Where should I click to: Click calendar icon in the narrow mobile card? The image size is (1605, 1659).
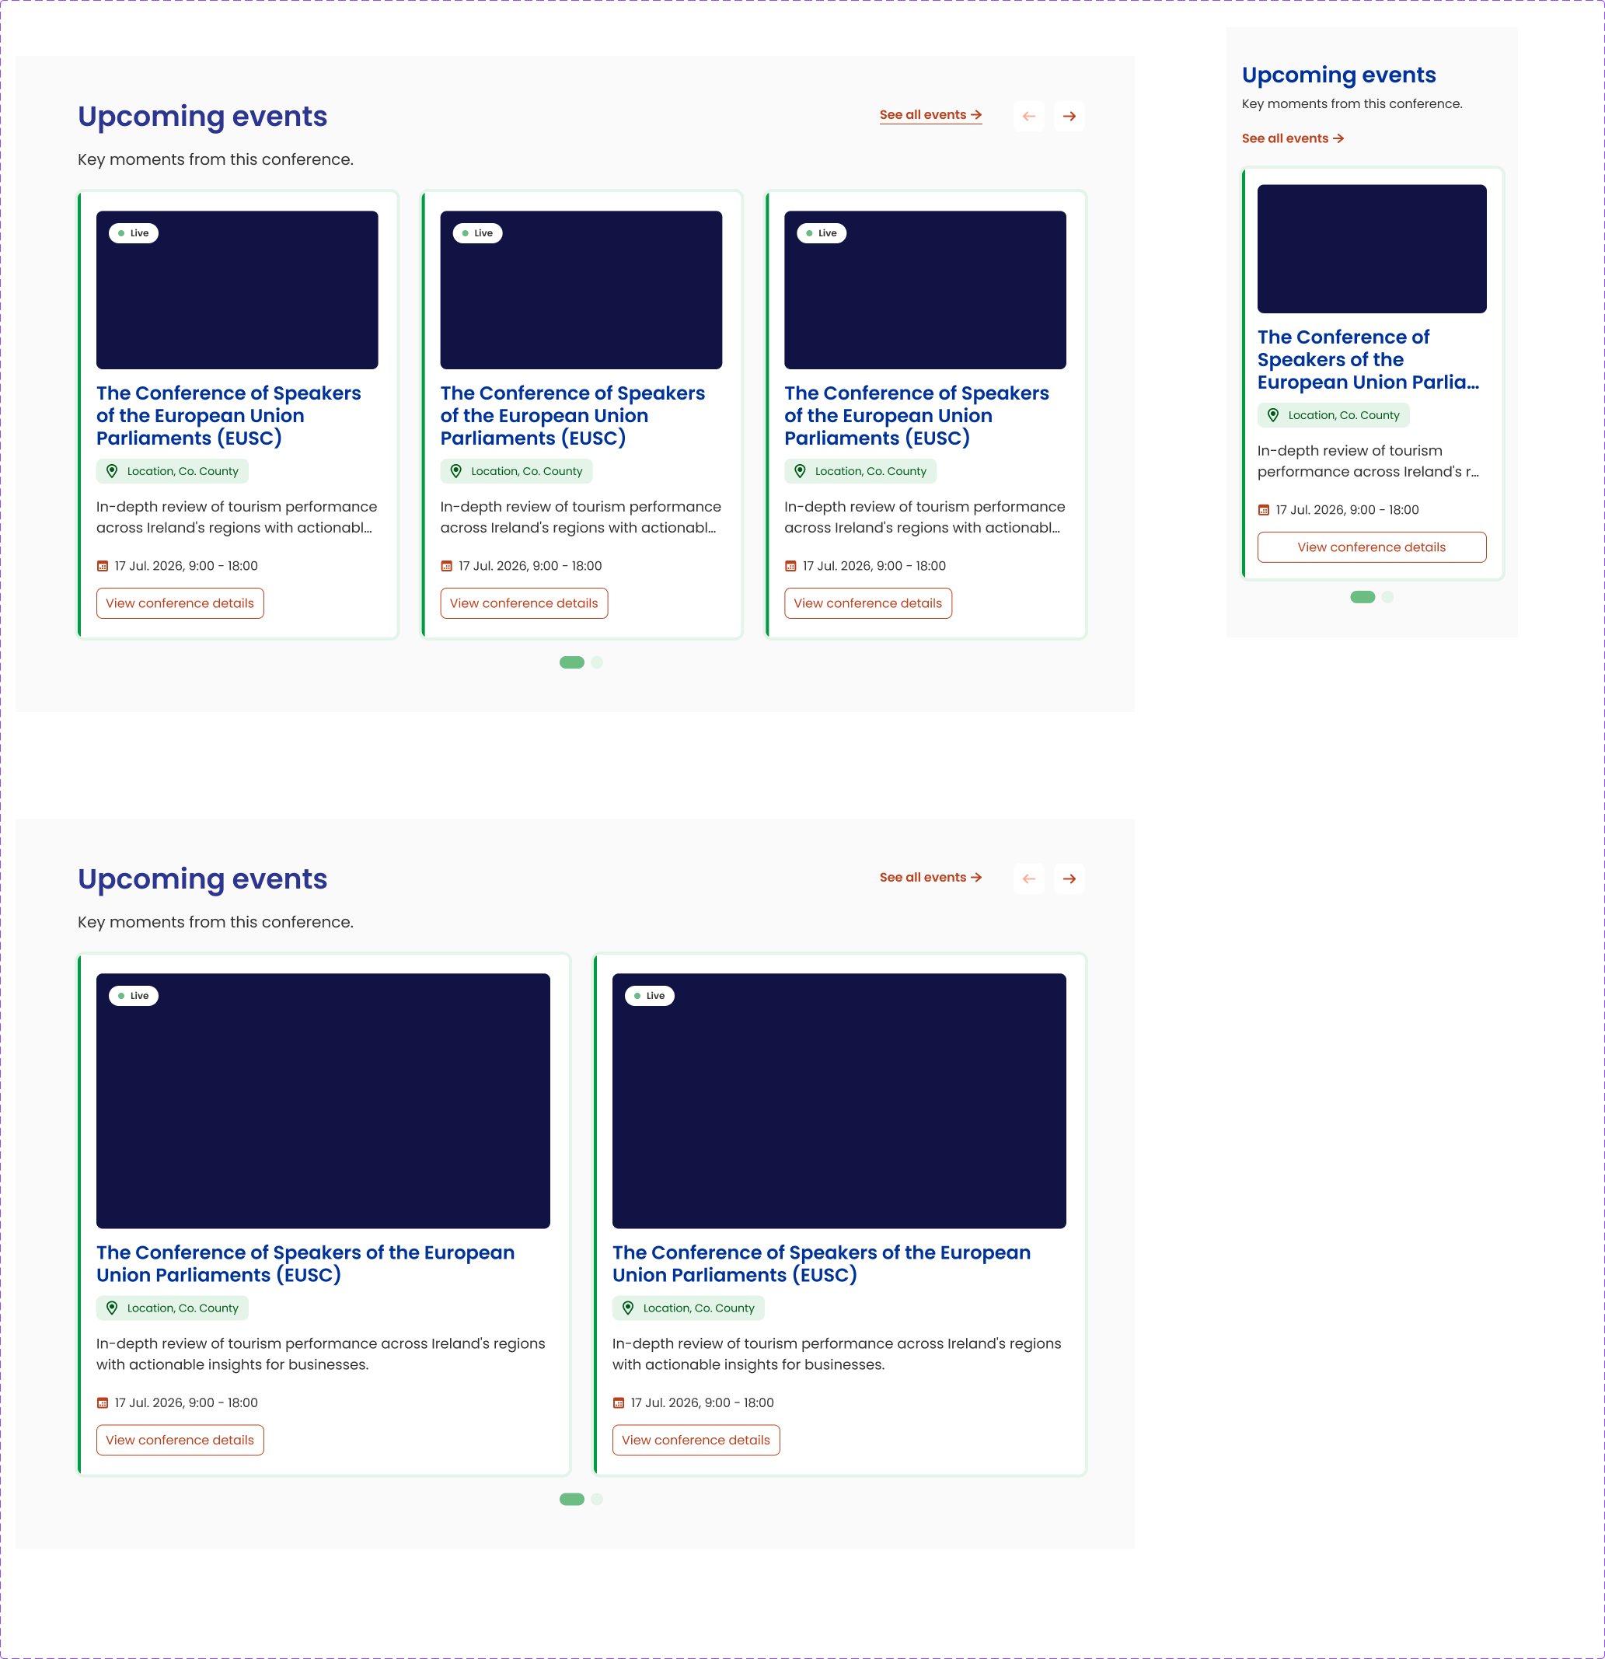click(x=1264, y=511)
